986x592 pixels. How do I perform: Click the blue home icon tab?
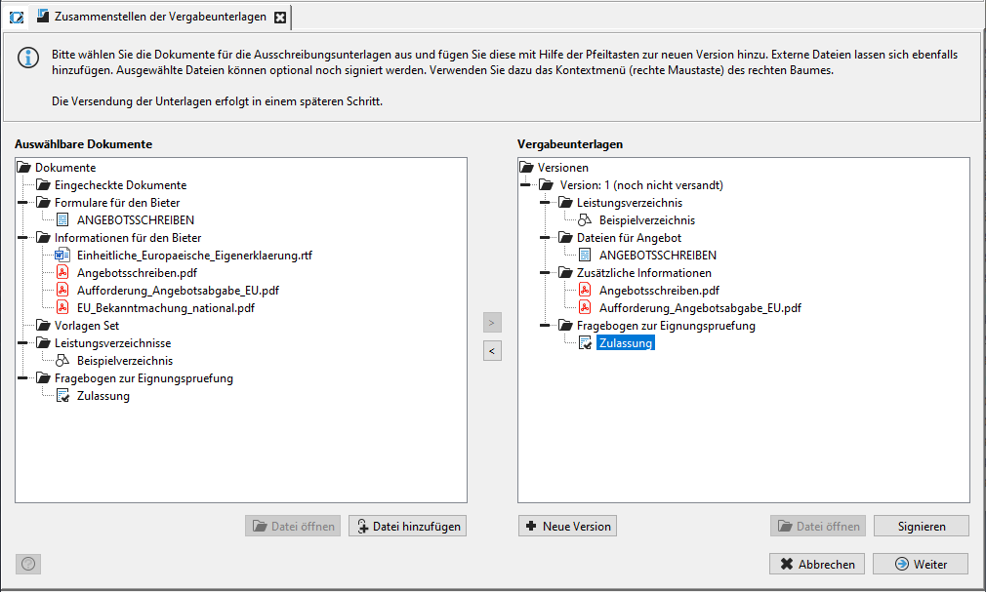[x=17, y=18]
